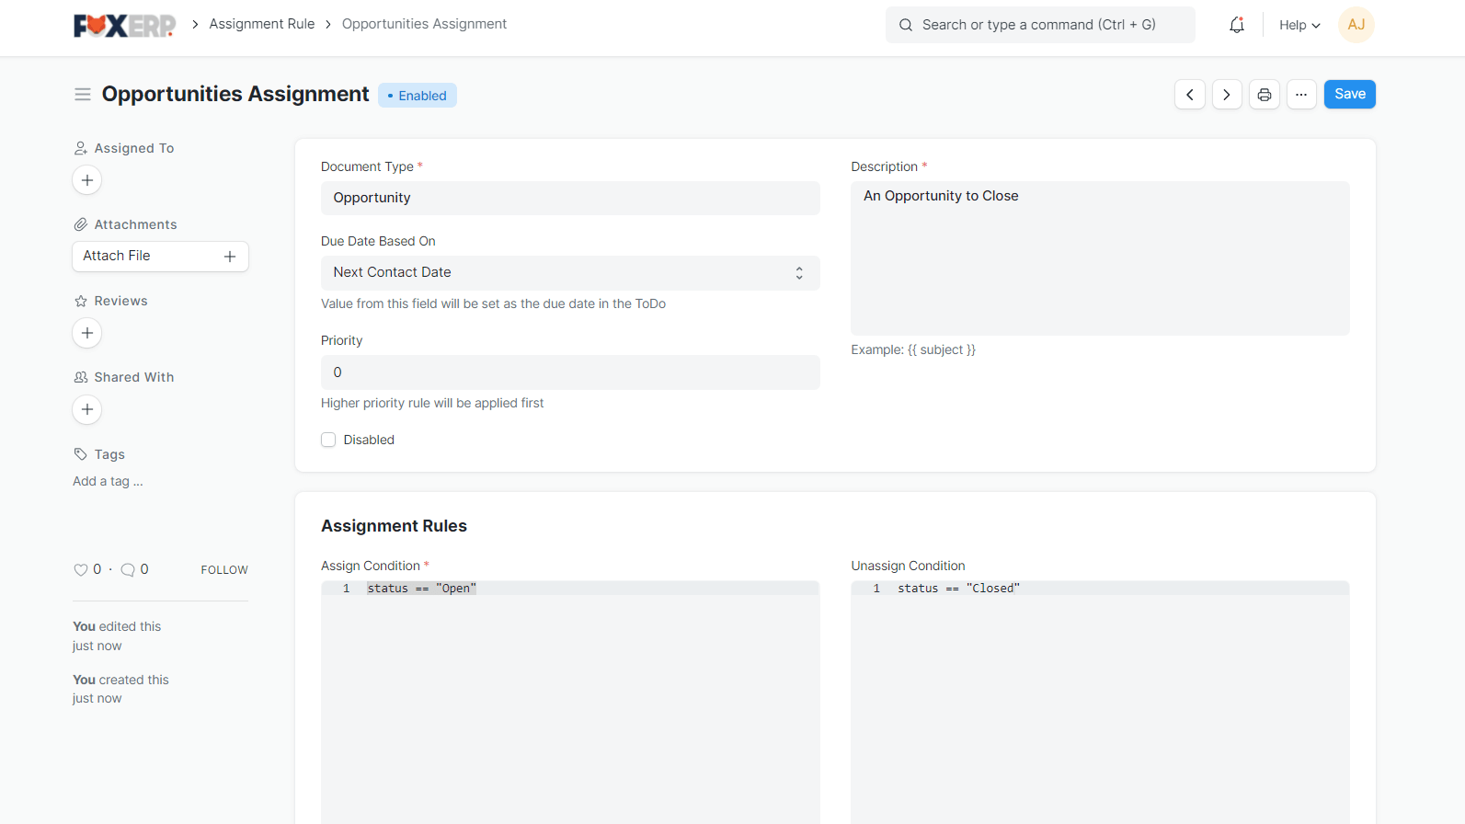Add a review with plus button

(x=87, y=333)
